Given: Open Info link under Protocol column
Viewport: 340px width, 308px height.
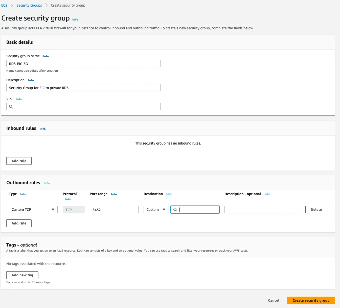Looking at the screenshot, I should tap(68, 199).
